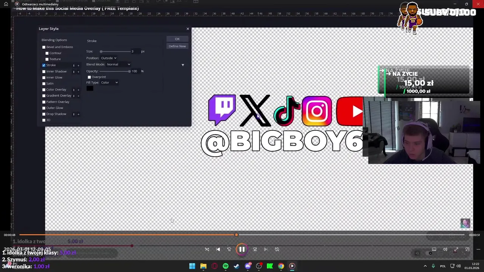Click the stroke Size value field
The height and width of the screenshot is (272, 484).
pos(135,51)
